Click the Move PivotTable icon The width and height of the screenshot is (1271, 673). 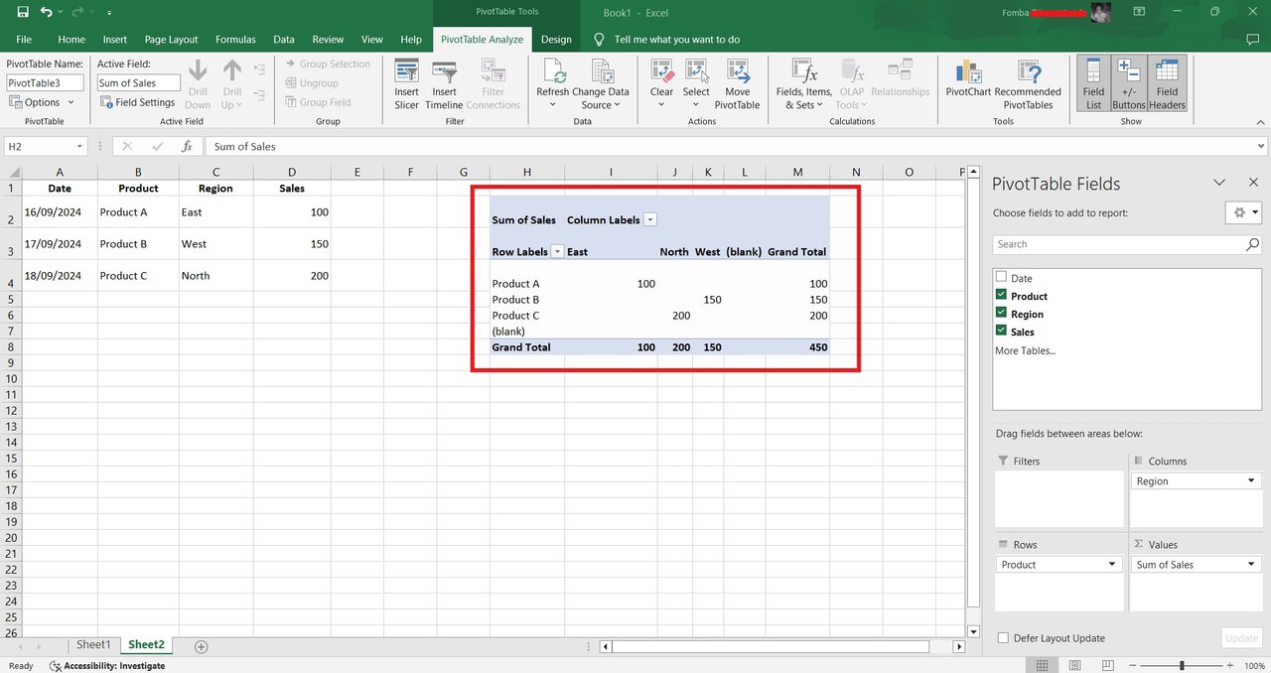[737, 83]
